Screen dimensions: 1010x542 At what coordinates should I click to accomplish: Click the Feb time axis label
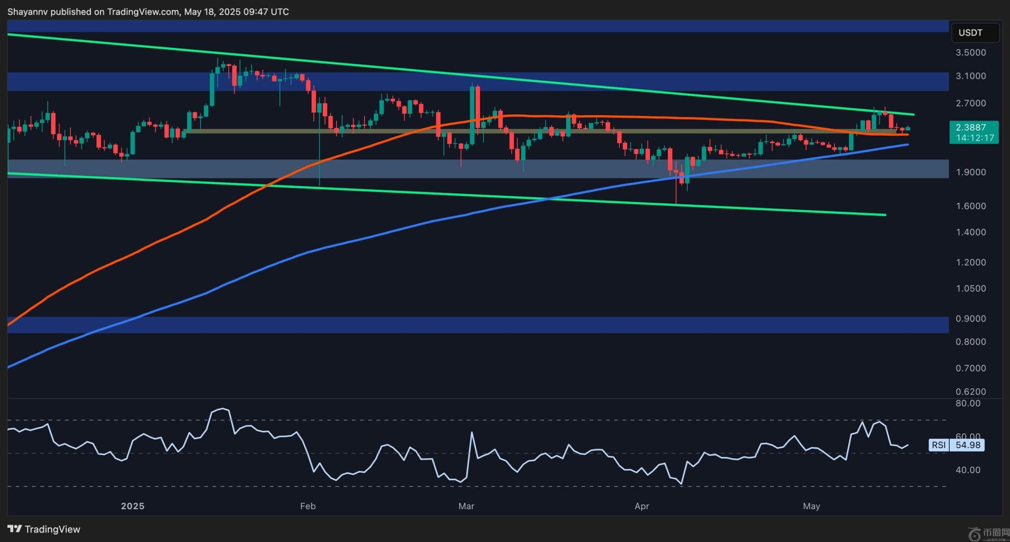tap(308, 506)
